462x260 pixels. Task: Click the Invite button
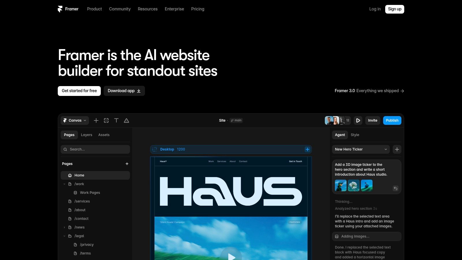[x=372, y=120]
